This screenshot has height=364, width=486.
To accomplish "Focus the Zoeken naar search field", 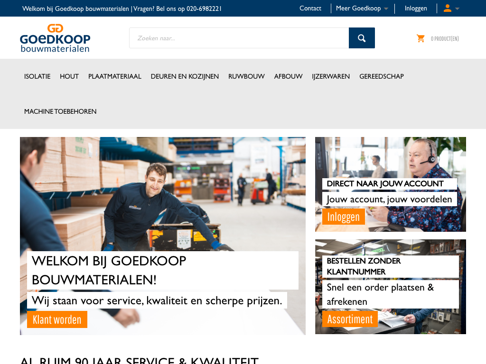I will 239,38.
